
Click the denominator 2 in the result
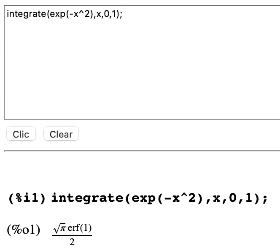coord(72,242)
